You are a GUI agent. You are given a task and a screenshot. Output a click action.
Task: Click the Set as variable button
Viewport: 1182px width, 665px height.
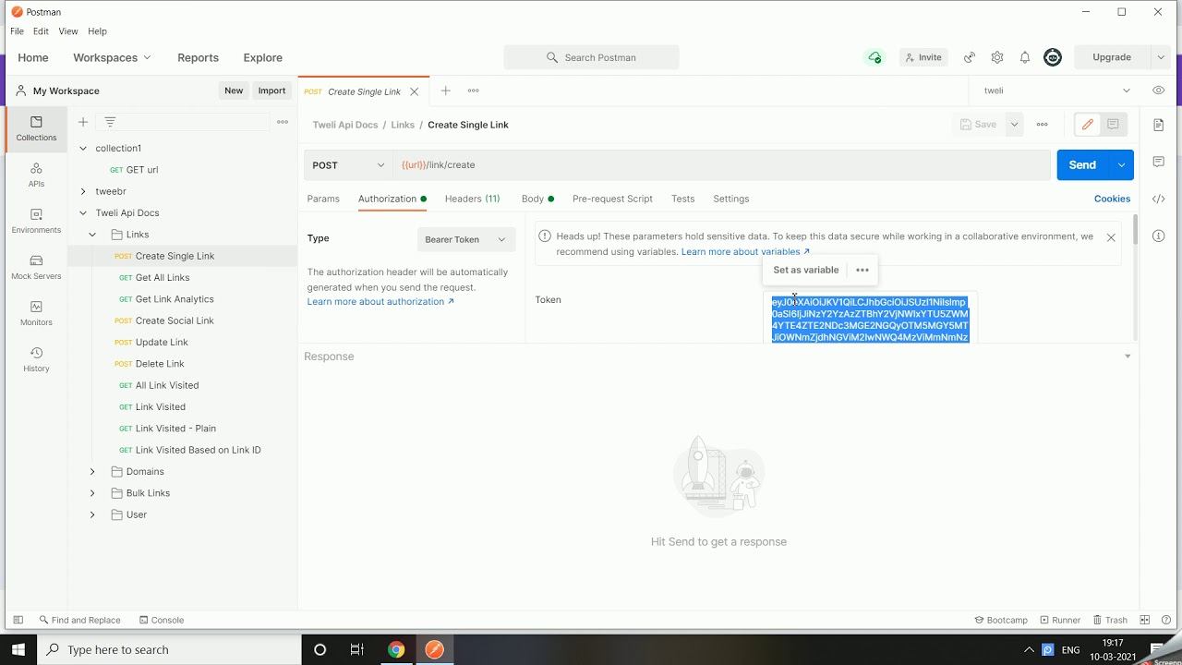(x=806, y=270)
